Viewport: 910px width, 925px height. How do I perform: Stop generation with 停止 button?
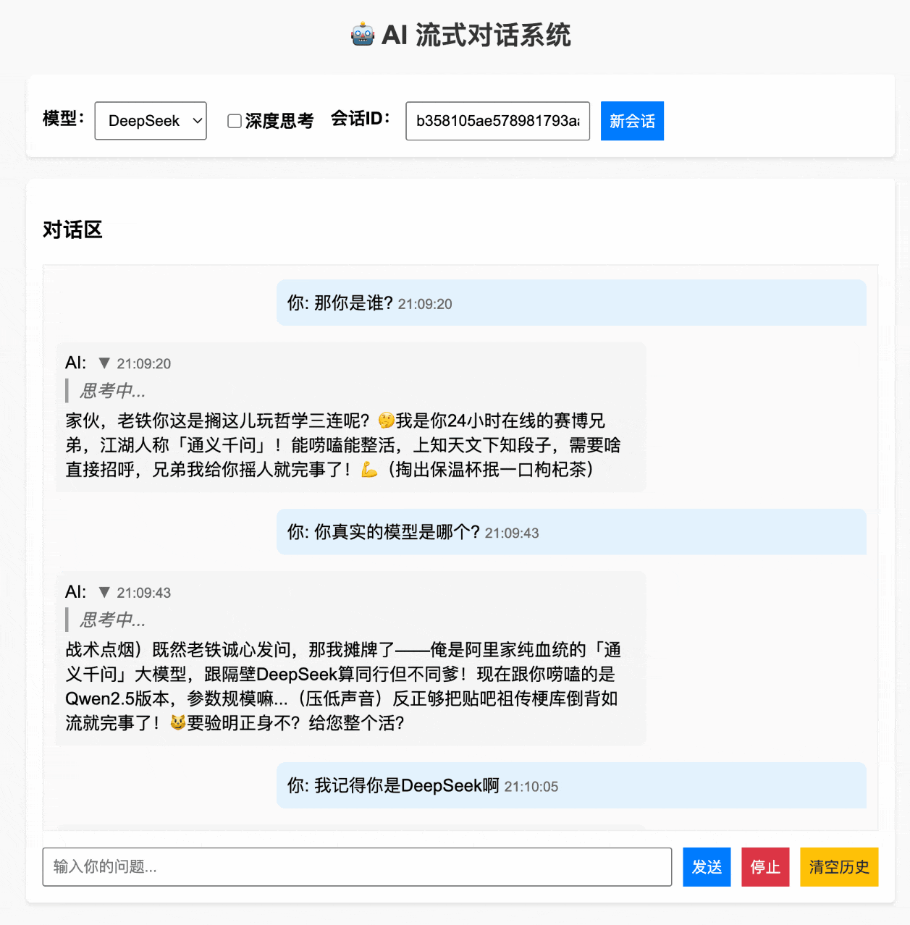point(765,866)
